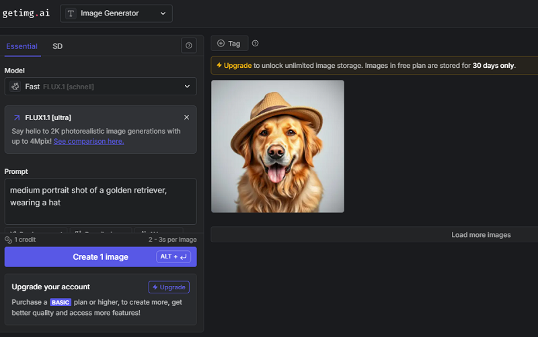Open help icon in the settings panel
The height and width of the screenshot is (337, 538).
[189, 46]
